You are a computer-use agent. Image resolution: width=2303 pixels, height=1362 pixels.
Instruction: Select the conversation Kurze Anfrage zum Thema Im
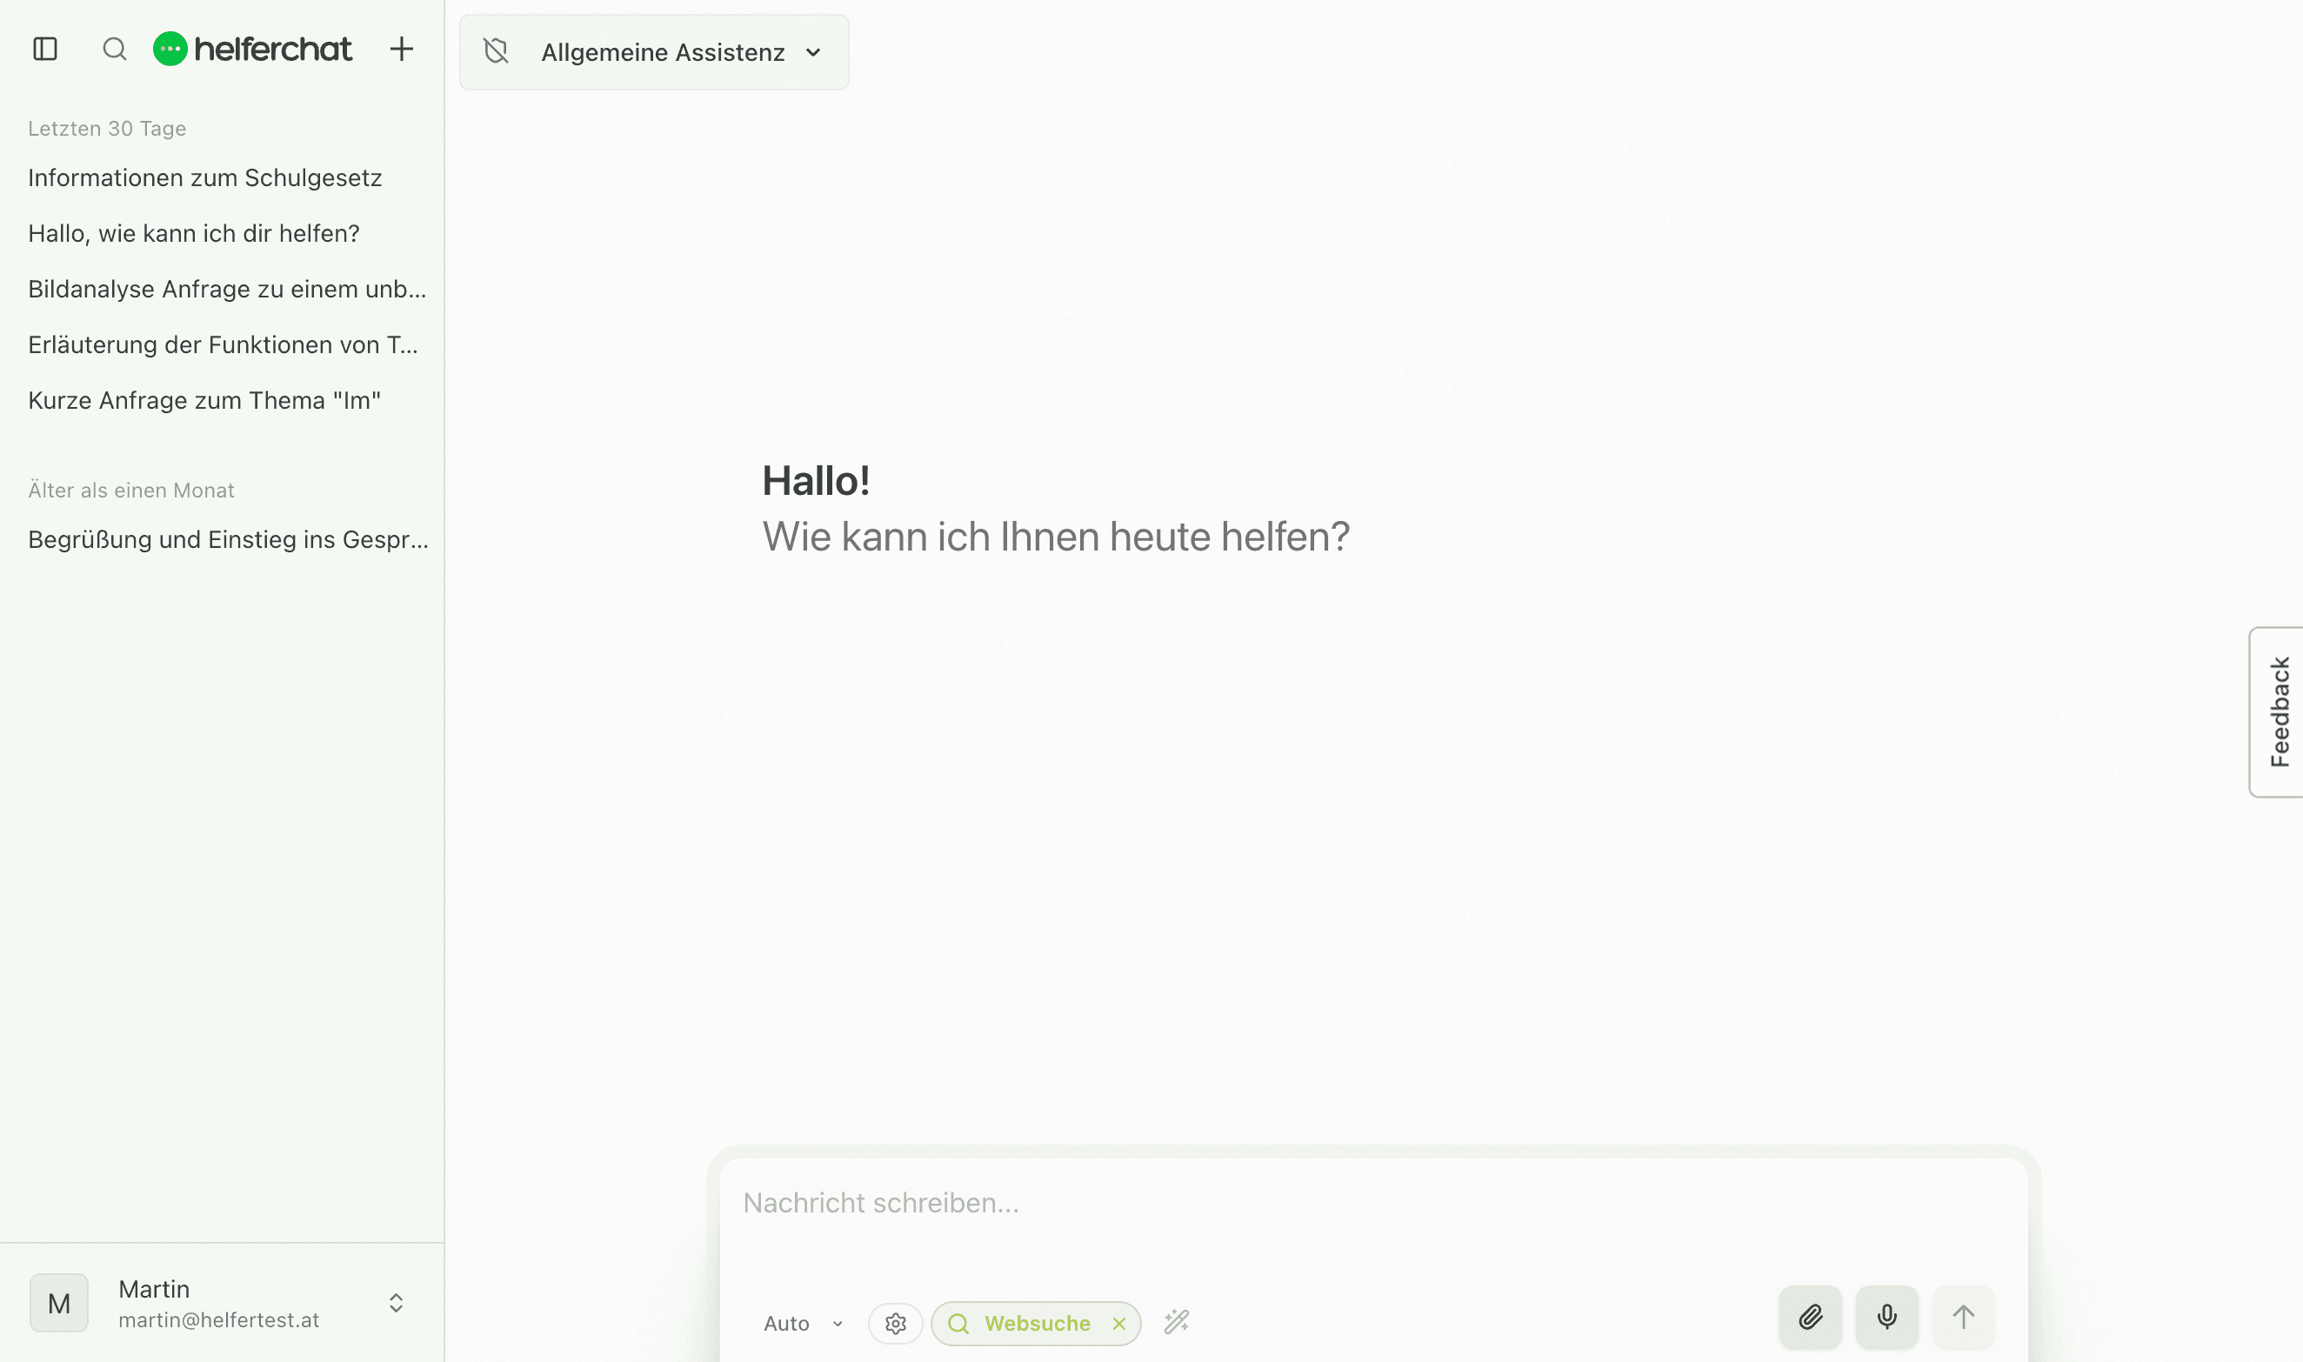point(204,400)
